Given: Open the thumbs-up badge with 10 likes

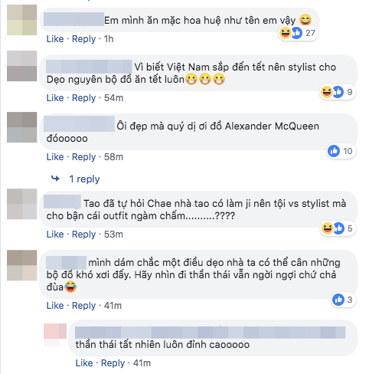Looking at the screenshot, I should pyautogui.click(x=341, y=151).
